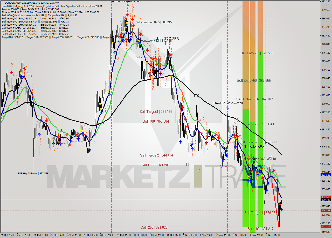Select the '29 Oct 11:30' time axis label
Image resolution: width=332 pixels, height=238 pixels.
[x=123, y=235]
